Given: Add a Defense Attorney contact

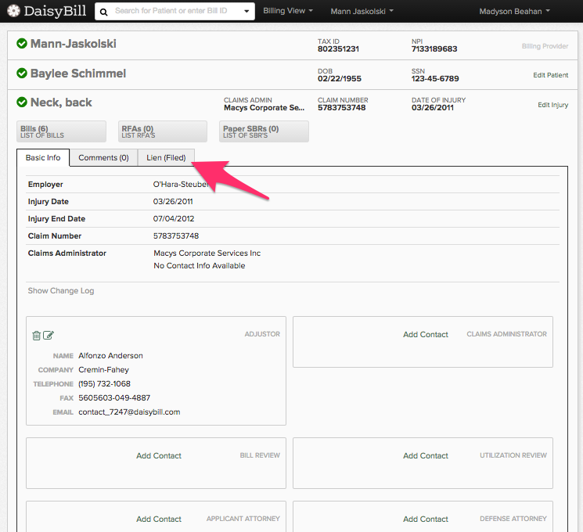Looking at the screenshot, I should tap(426, 519).
